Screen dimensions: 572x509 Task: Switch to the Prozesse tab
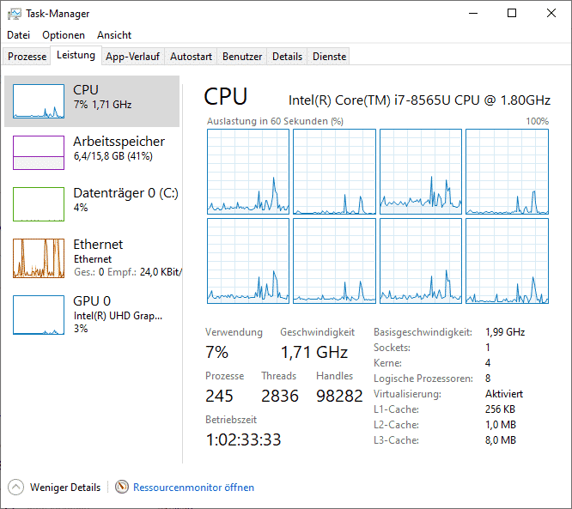point(27,57)
